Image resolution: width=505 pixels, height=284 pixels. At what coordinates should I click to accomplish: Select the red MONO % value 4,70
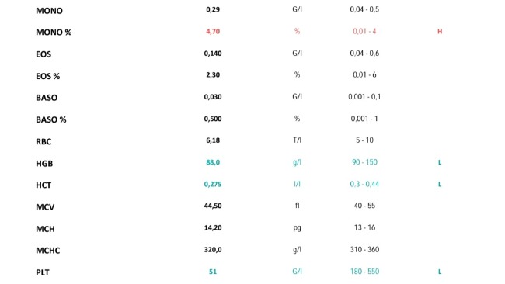point(213,32)
